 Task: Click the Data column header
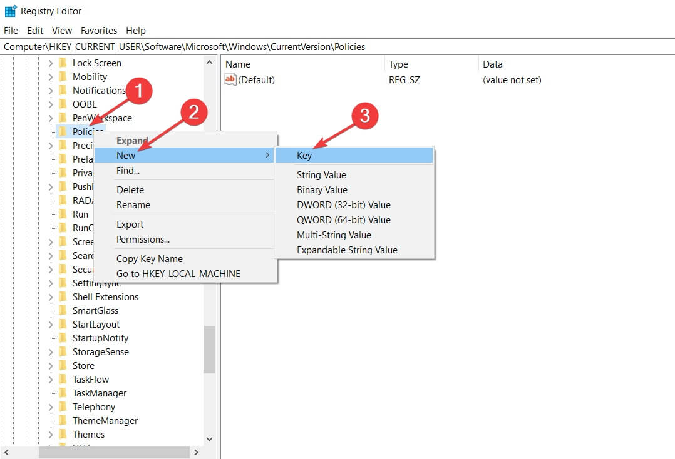coord(577,64)
